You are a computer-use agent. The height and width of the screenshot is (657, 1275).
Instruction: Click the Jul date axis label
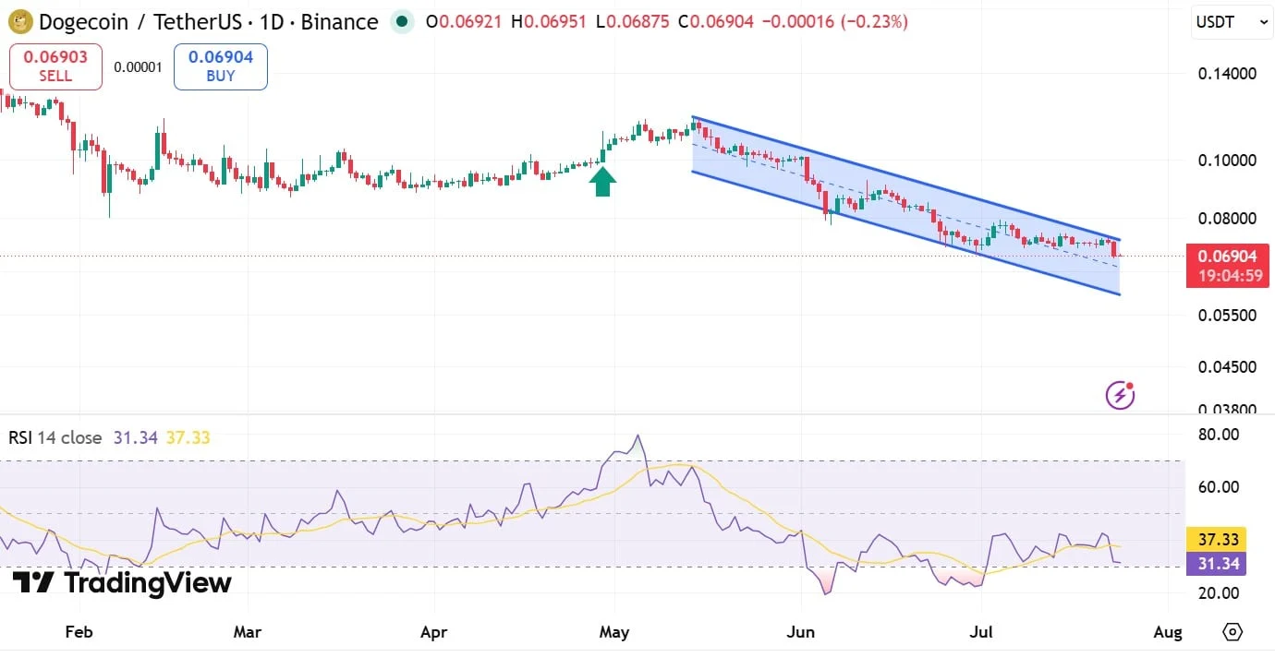983,632
